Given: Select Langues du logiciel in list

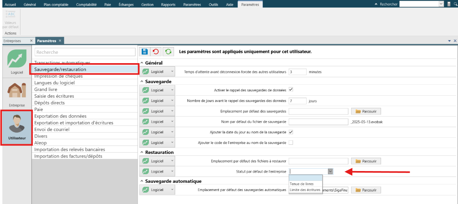Looking at the screenshot, I should [x=84, y=83].
